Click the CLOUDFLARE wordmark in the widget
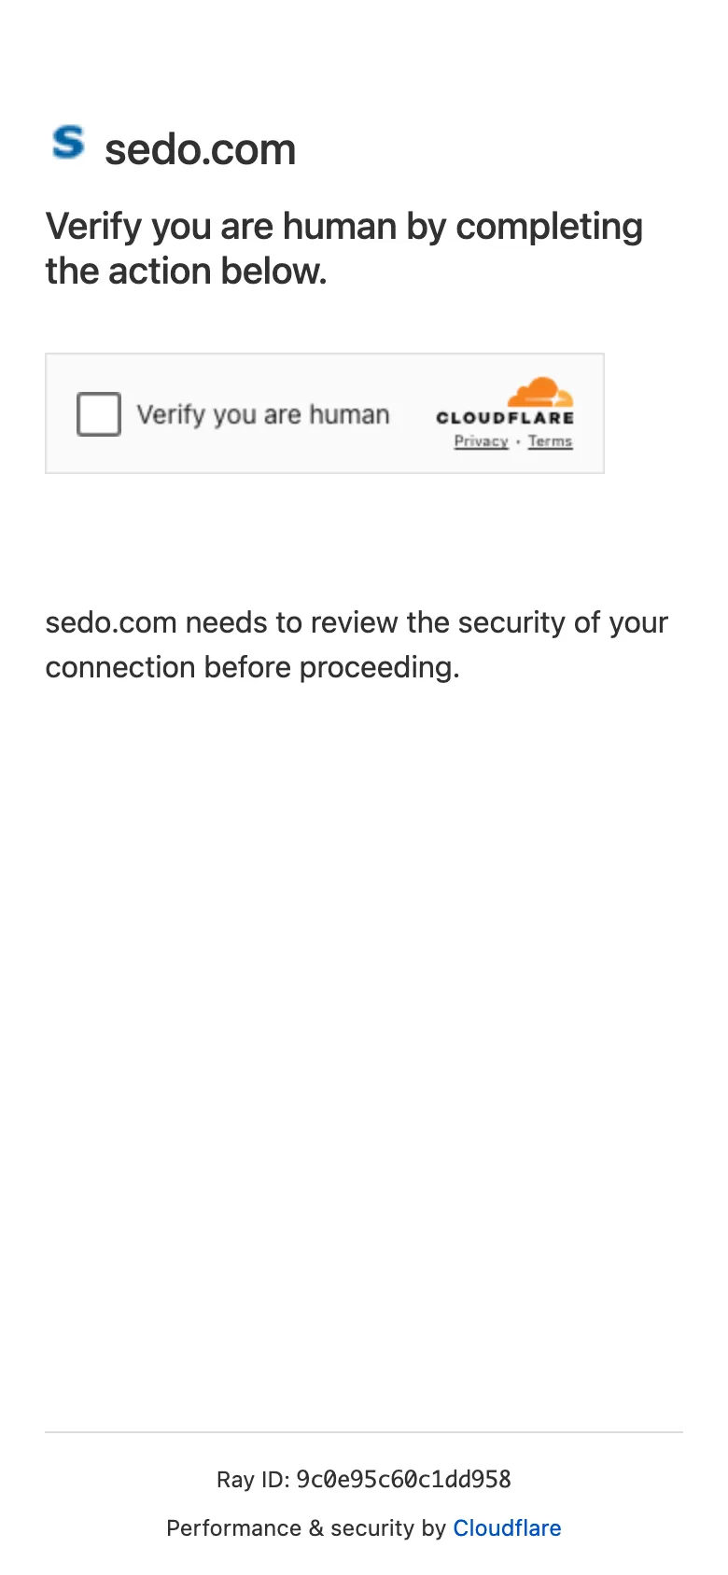The width and height of the screenshot is (728, 1575). tap(504, 418)
